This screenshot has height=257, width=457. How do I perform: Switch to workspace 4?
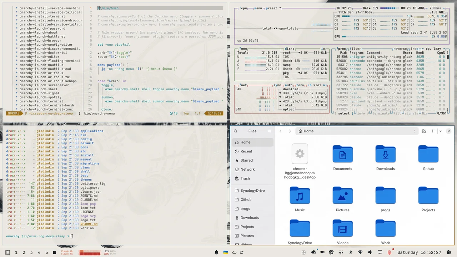coord(39,252)
